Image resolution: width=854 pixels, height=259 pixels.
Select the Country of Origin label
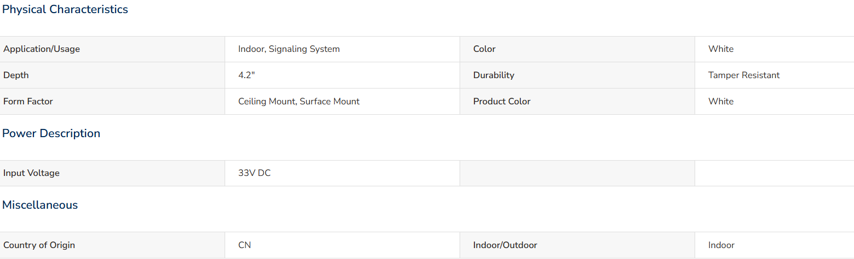click(x=39, y=245)
